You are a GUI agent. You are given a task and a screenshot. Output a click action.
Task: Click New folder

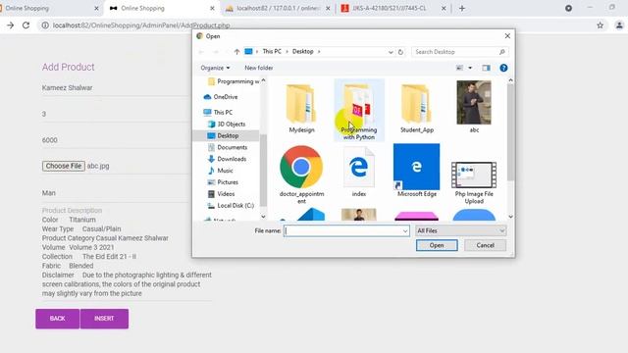[259, 68]
